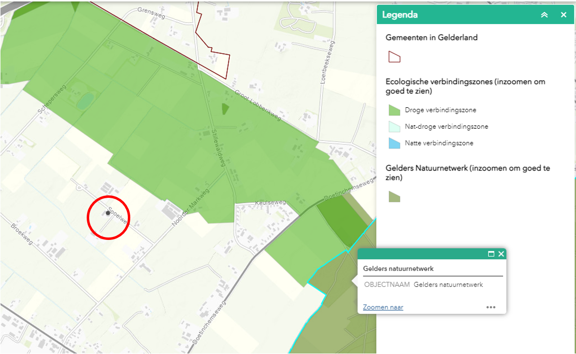Click the Gemeenten in Gelderland boundary symbol
576x354 pixels.
pos(394,57)
